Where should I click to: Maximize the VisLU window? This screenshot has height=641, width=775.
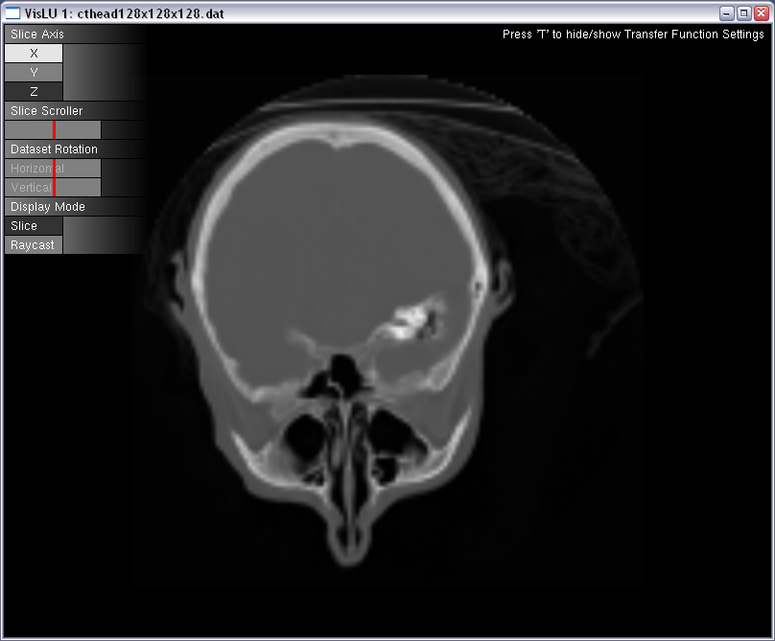(743, 13)
